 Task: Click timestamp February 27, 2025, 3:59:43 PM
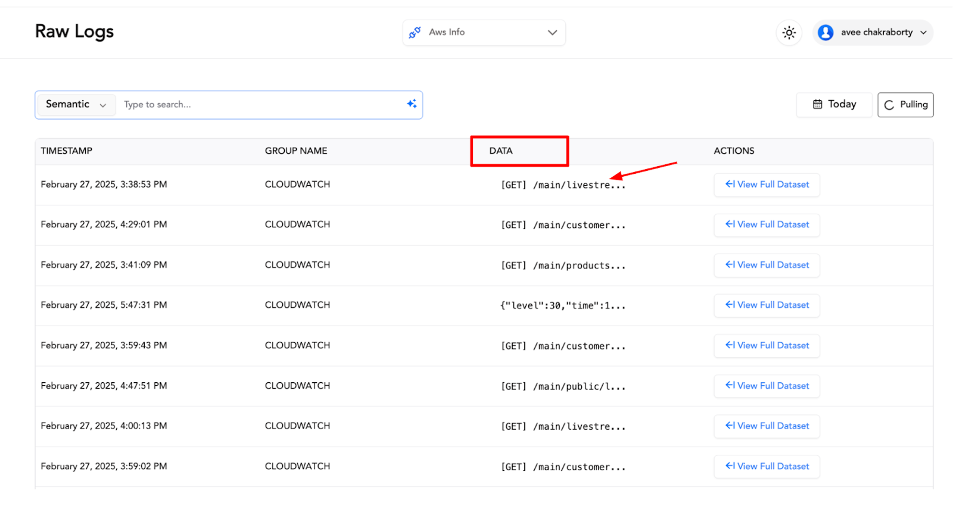click(x=104, y=345)
